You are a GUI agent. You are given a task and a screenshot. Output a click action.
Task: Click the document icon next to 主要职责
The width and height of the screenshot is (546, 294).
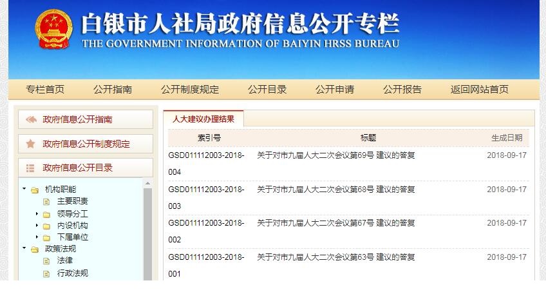coord(46,202)
